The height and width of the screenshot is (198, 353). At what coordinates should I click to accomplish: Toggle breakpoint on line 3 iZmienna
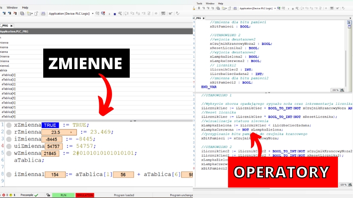click(x=9, y=139)
